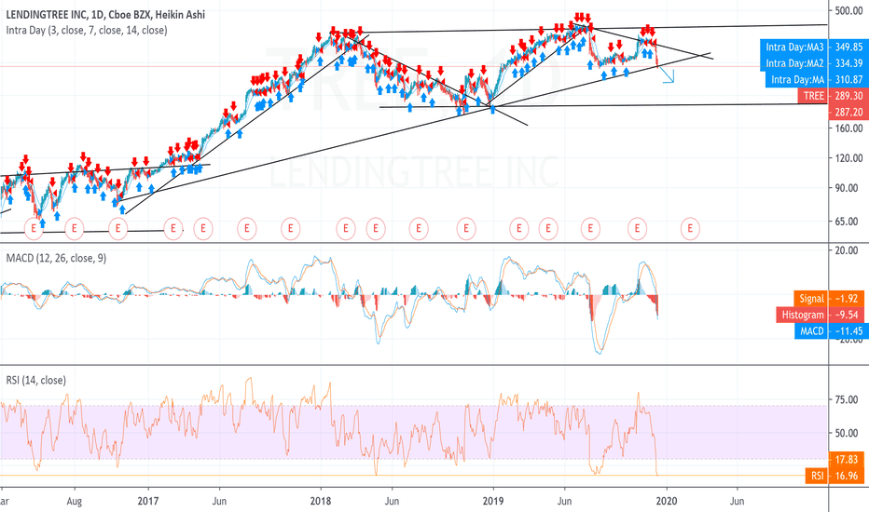869x512 pixels.
Task: Click the 20.00 MACD scale value
Action: point(847,250)
